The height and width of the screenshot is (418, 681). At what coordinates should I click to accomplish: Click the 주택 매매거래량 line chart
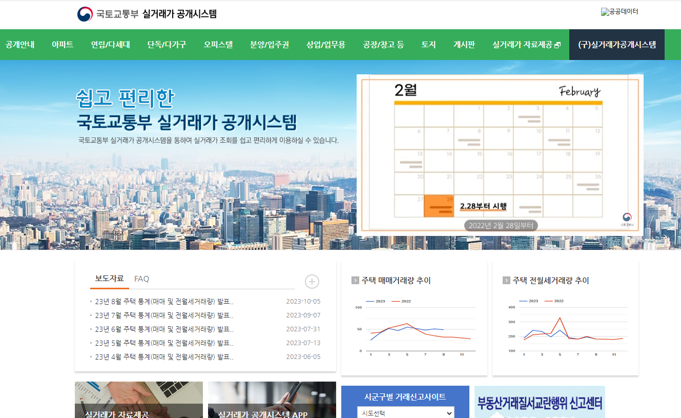click(x=414, y=327)
